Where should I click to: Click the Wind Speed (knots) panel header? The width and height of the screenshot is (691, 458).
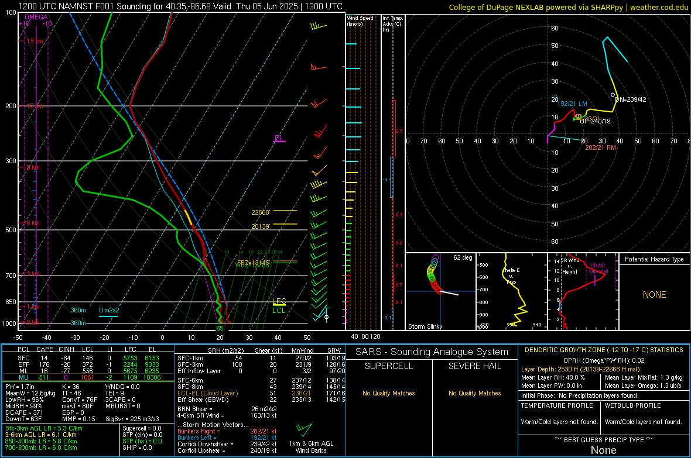(360, 20)
